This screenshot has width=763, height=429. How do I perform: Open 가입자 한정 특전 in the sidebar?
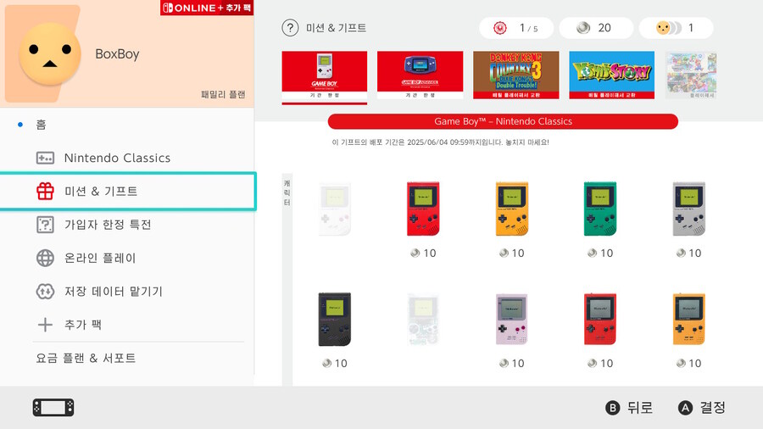coord(127,225)
